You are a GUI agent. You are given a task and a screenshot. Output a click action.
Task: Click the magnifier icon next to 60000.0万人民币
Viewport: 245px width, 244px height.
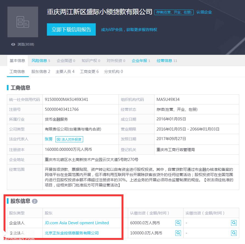pos(178,223)
